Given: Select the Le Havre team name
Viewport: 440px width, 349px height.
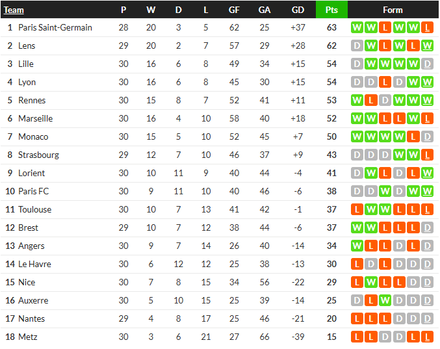Looking at the screenshot, I should (35, 264).
